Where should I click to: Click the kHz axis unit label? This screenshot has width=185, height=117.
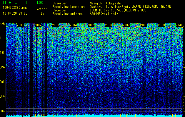point(3,24)
